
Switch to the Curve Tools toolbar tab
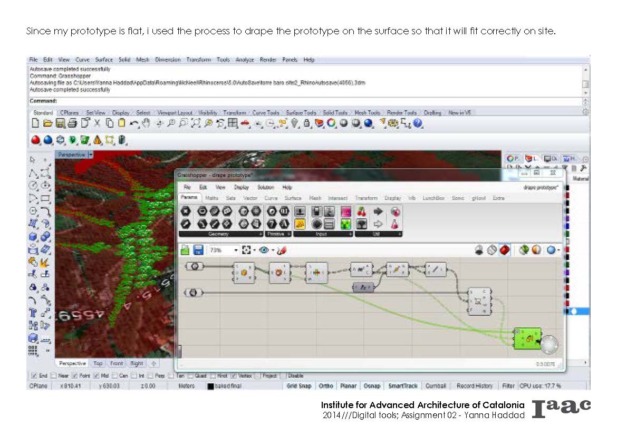[266, 113]
